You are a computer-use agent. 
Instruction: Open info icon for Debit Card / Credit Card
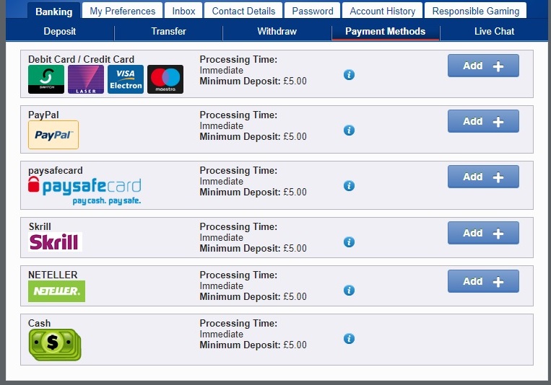349,75
